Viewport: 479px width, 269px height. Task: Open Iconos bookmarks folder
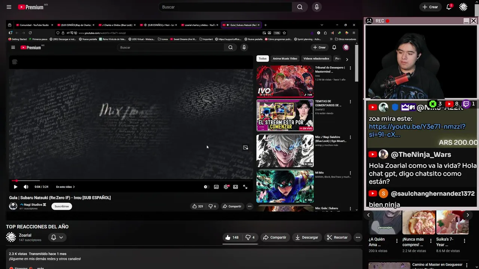click(163, 39)
